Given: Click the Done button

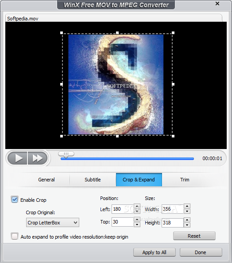Looking at the screenshot, I should (201, 252).
